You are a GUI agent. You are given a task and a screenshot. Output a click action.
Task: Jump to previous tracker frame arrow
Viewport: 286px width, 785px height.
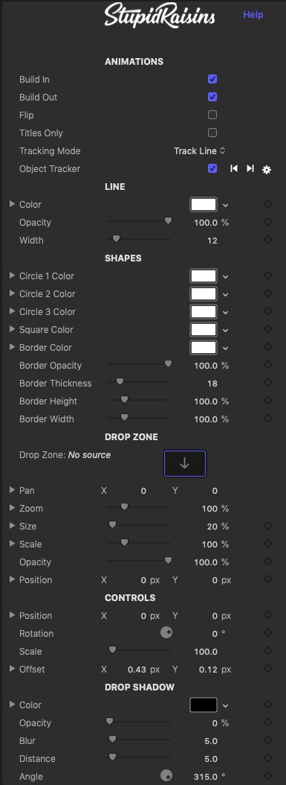click(233, 169)
